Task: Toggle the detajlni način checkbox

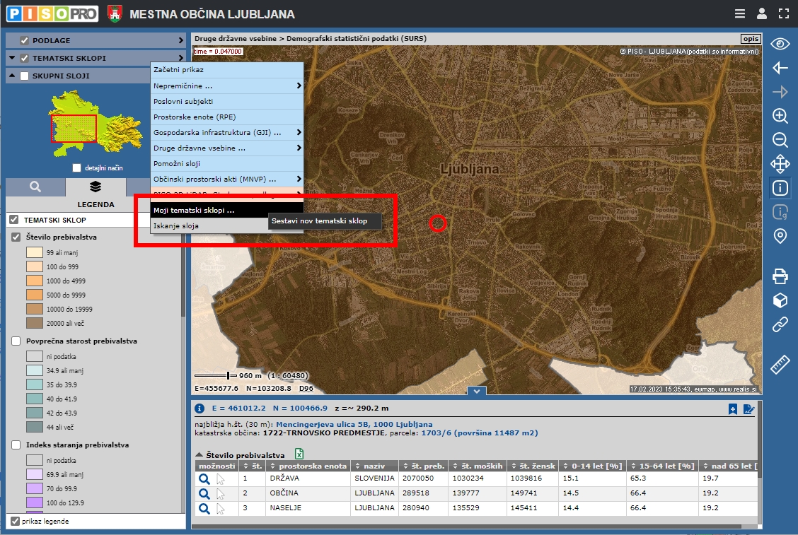Action: pos(77,168)
